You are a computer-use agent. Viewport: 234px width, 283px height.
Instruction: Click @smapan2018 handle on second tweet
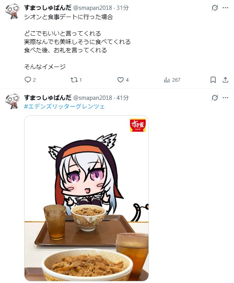[x=93, y=98]
